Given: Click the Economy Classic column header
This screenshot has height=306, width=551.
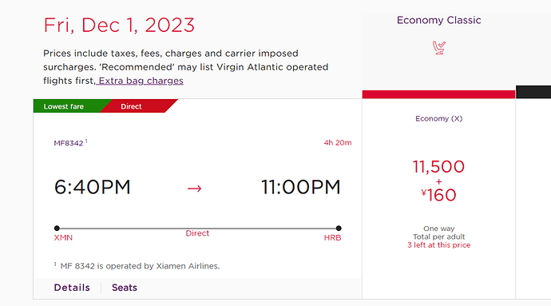Looking at the screenshot, I should (439, 20).
